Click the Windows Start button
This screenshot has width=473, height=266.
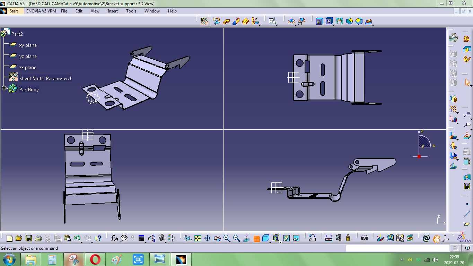click(x=9, y=259)
